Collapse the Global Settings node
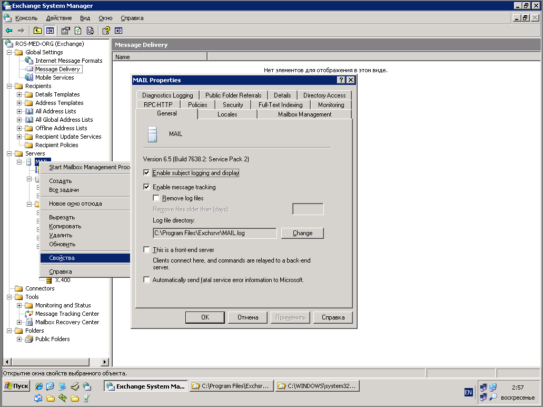 [9, 52]
